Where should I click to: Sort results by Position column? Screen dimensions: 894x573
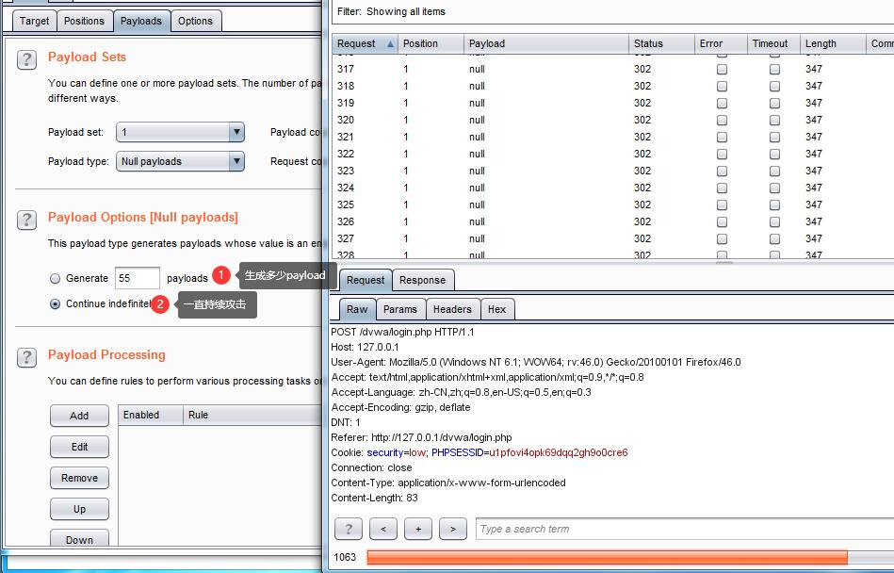pos(431,44)
